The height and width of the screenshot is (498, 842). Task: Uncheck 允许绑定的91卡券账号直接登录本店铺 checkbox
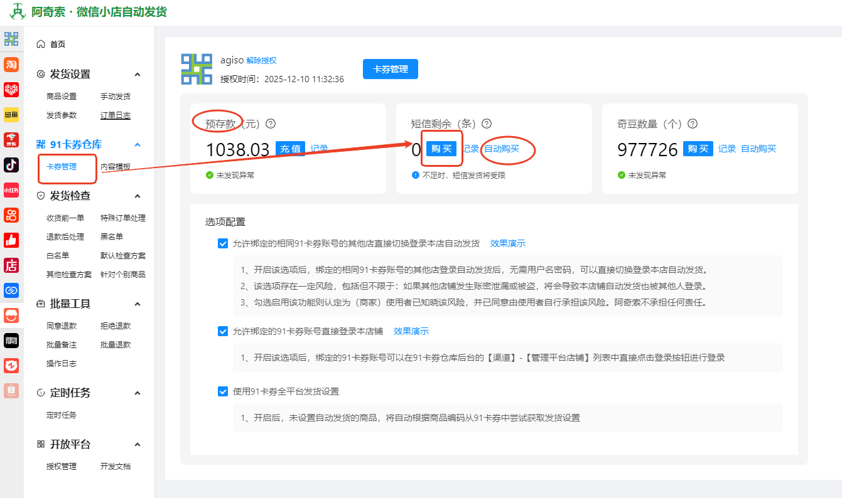pyautogui.click(x=223, y=331)
